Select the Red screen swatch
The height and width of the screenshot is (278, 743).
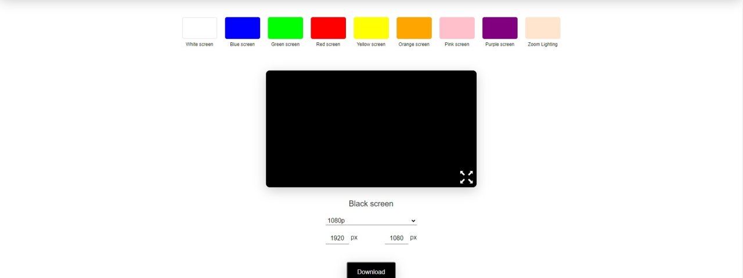click(329, 28)
